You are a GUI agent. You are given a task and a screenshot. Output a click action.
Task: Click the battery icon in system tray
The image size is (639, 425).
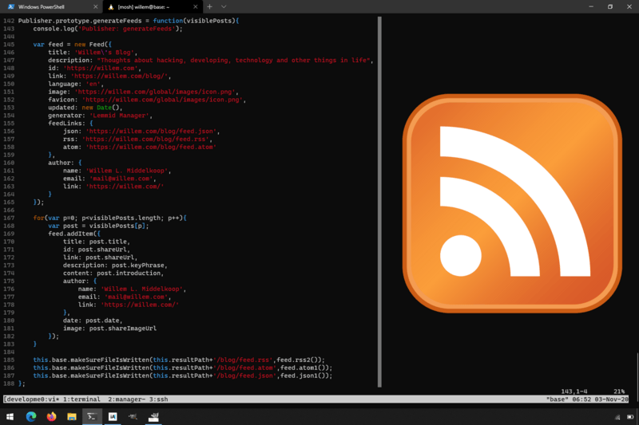point(629,417)
